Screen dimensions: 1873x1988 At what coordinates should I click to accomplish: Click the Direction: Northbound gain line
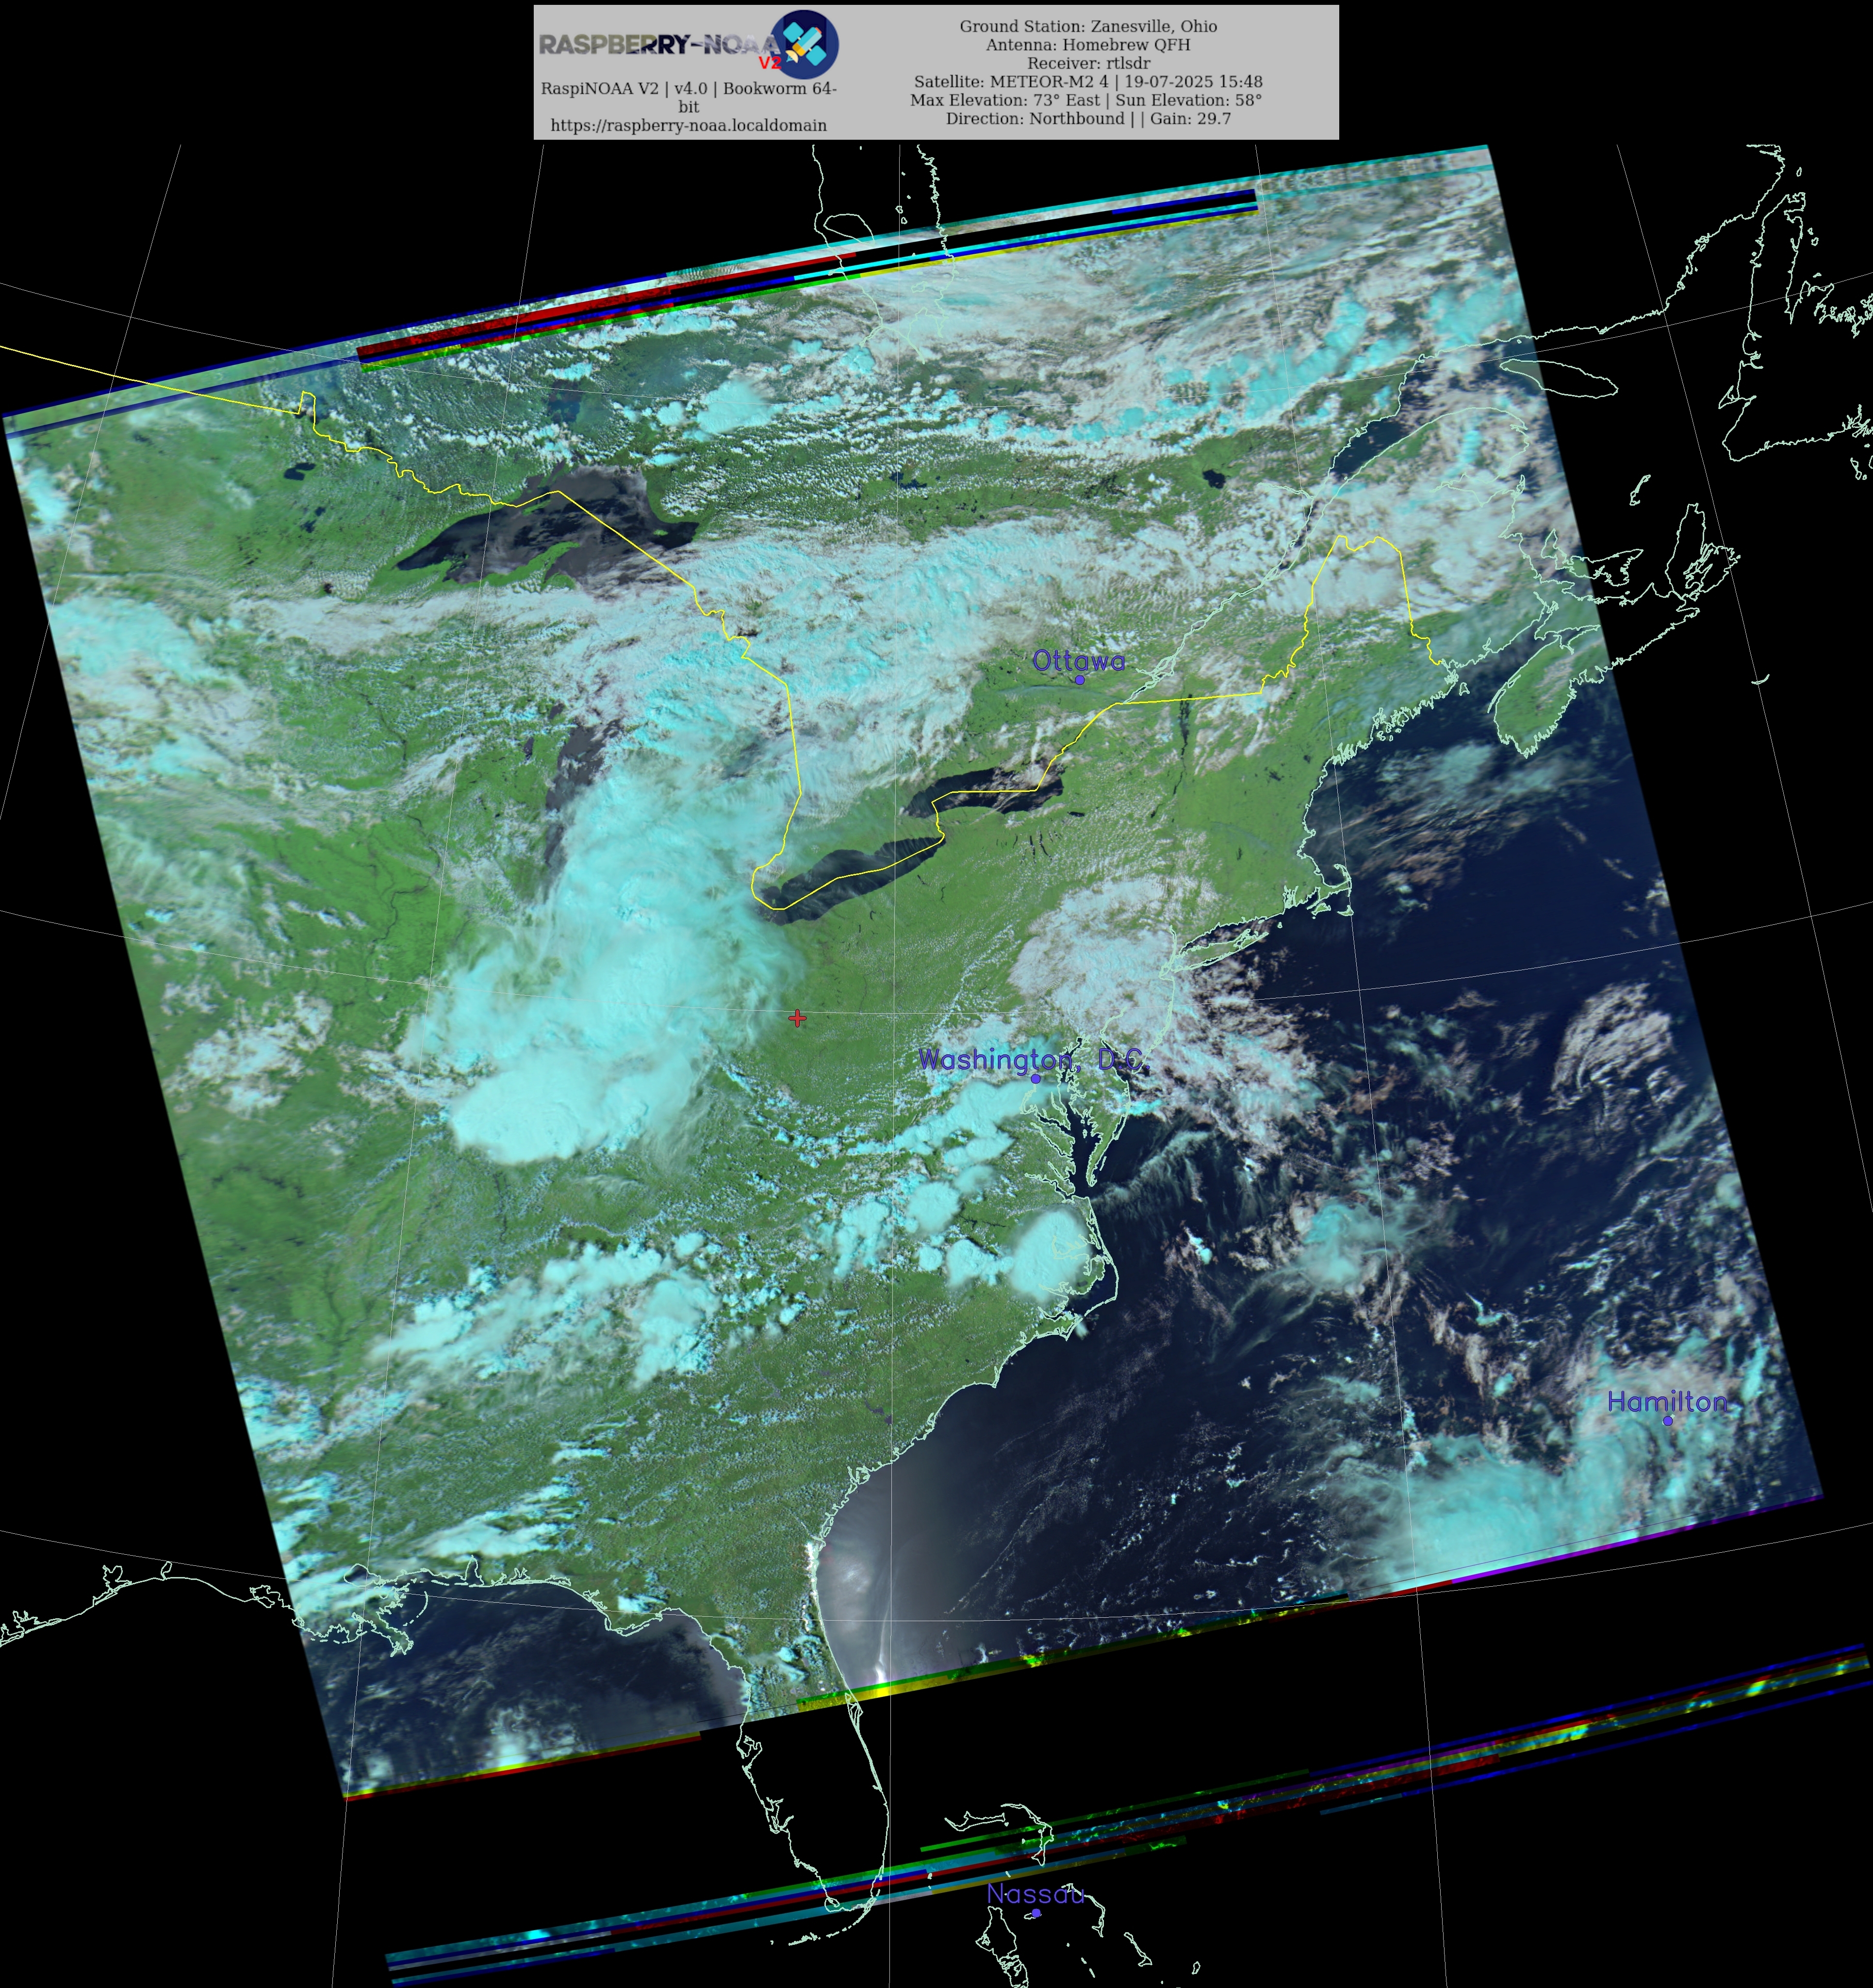pos(1088,118)
